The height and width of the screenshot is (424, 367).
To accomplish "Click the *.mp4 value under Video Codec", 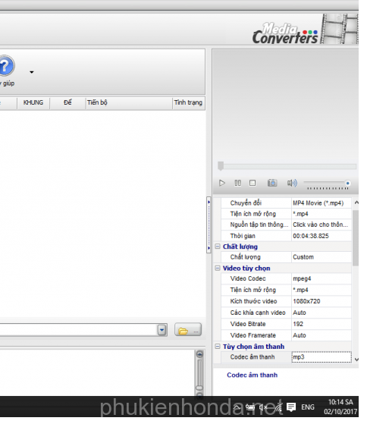I will click(x=322, y=291).
